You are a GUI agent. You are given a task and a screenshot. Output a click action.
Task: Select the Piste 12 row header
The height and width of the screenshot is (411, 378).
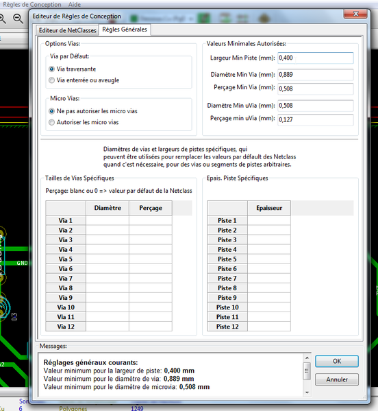coord(227,327)
